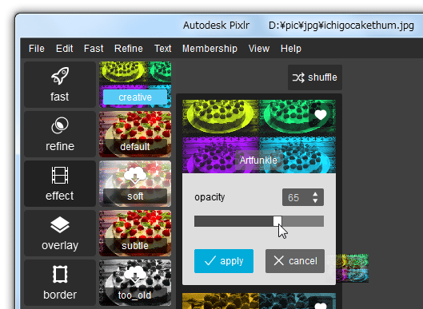Choose the subtle effect category thumbnail

[x=135, y=233]
